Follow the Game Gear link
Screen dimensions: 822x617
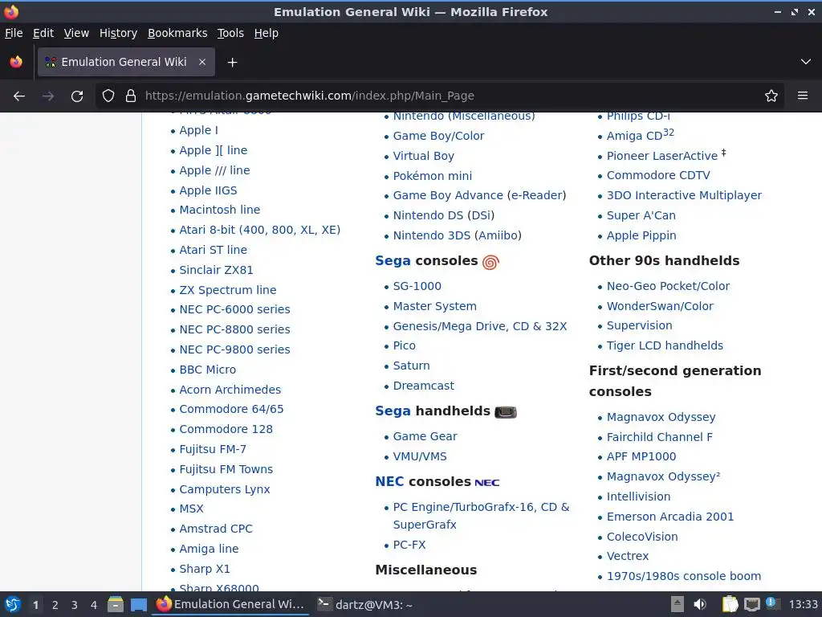[x=425, y=436]
